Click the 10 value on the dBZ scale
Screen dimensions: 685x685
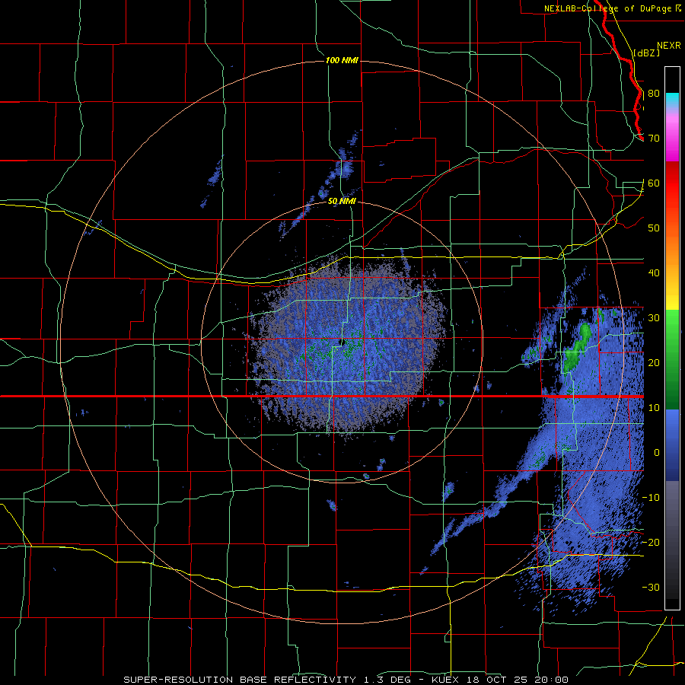tap(654, 408)
